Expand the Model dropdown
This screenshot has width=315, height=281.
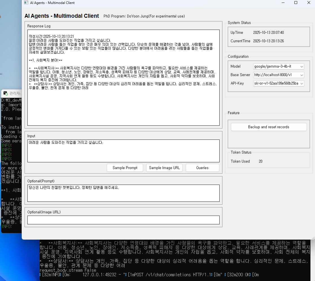pos(302,67)
